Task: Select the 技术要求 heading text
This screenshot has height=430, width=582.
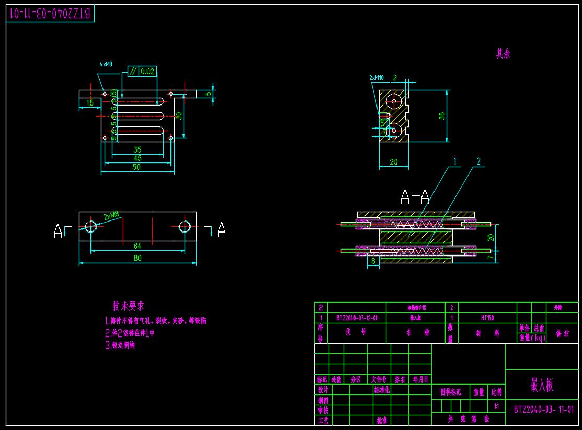Action: tap(128, 306)
